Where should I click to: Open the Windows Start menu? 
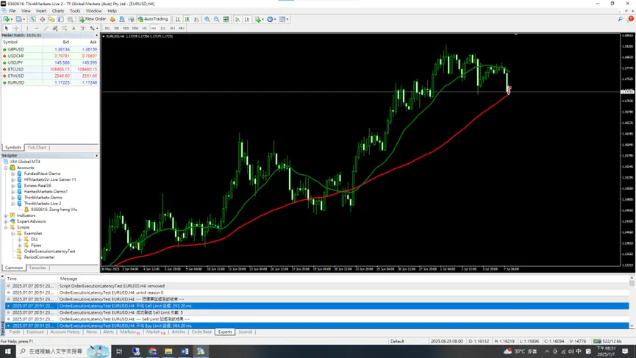(7, 351)
